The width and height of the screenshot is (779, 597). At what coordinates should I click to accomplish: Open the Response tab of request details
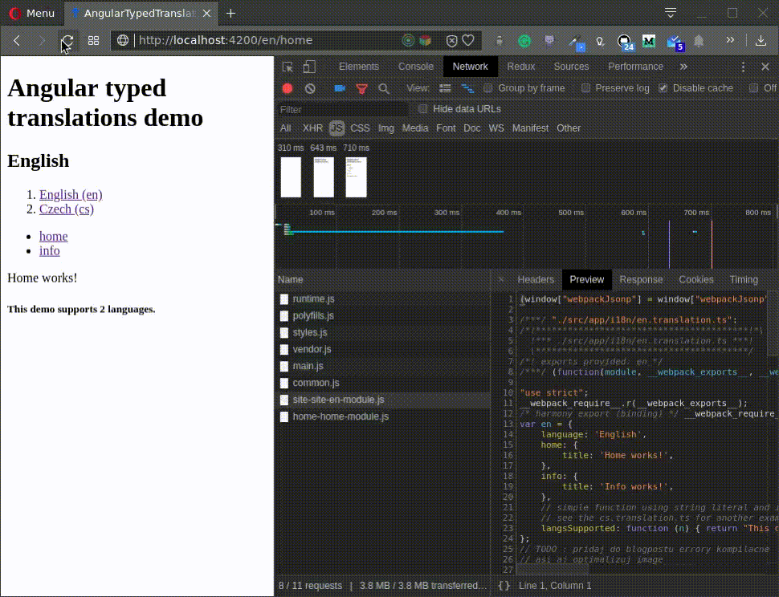(x=641, y=280)
